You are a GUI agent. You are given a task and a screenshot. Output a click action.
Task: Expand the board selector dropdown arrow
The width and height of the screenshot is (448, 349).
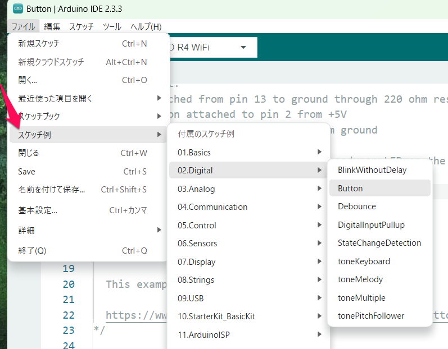[x=243, y=48]
